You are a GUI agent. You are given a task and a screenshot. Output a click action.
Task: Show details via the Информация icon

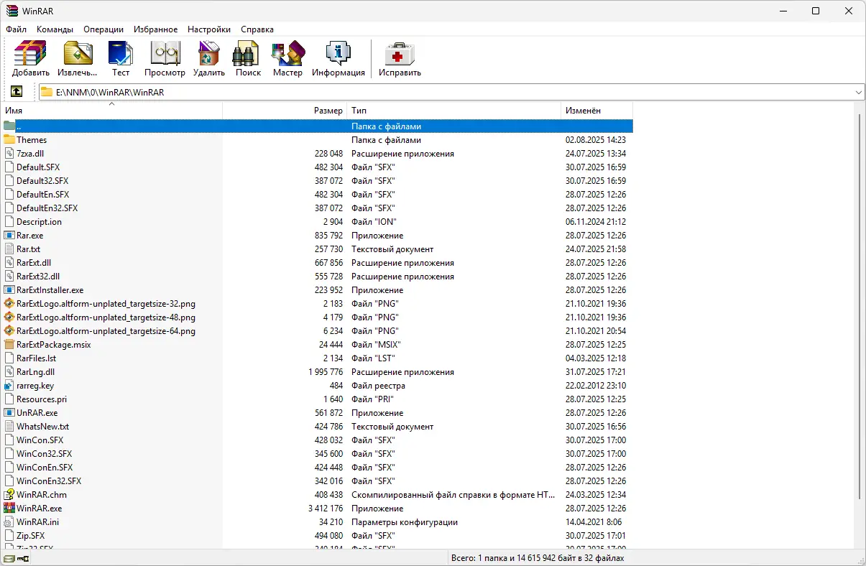[338, 57]
